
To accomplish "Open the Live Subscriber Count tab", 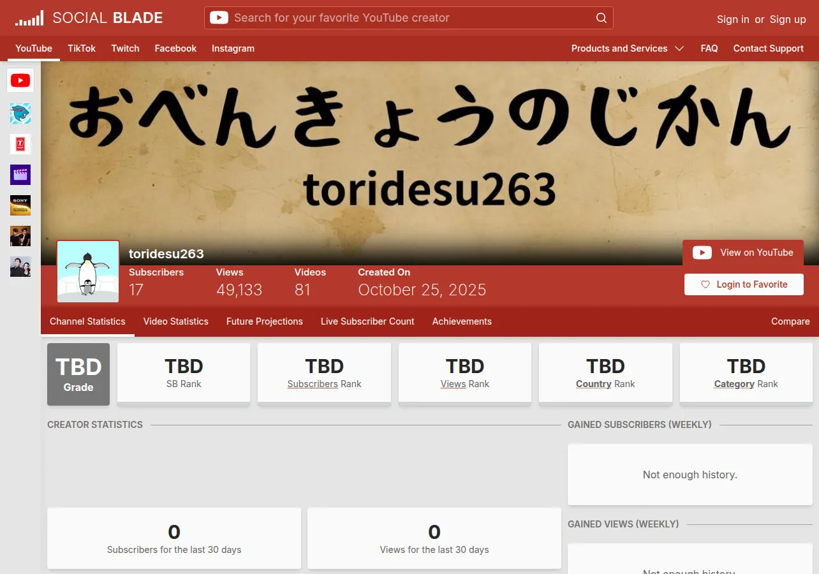I will [x=367, y=321].
